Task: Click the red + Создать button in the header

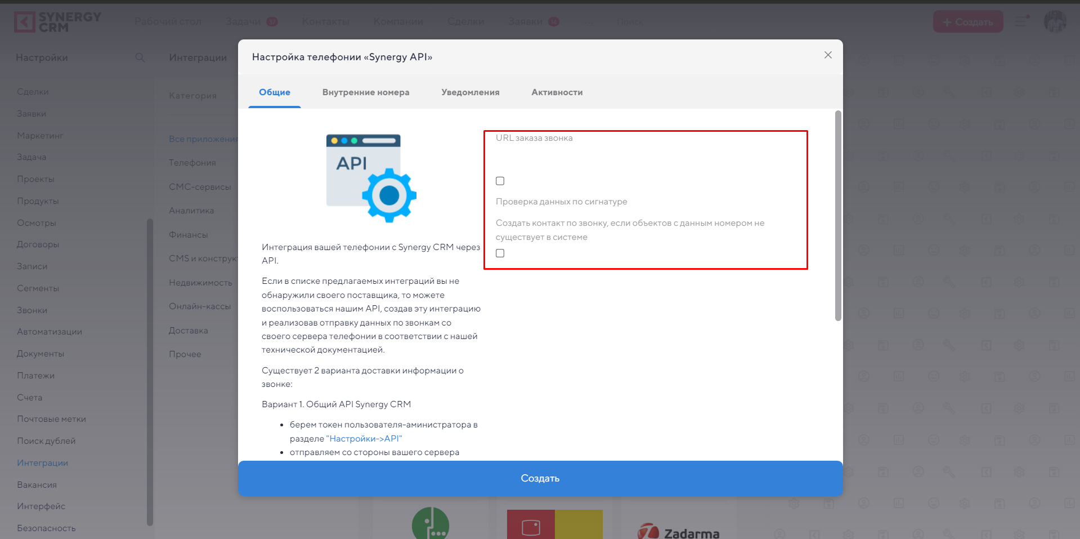Action: 968,22
